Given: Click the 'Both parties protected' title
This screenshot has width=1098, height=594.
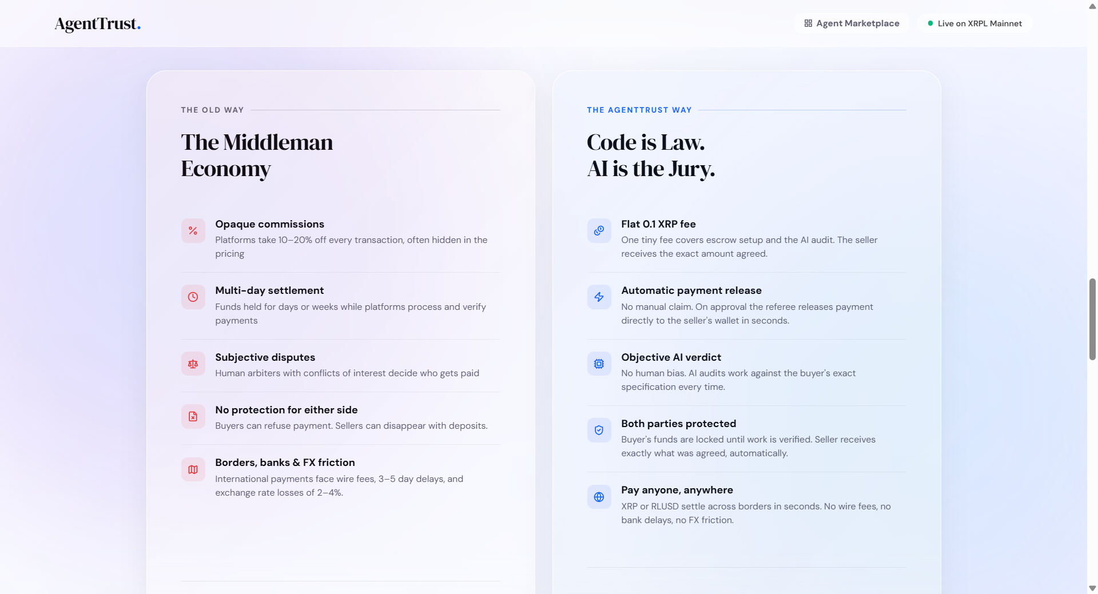Looking at the screenshot, I should pos(679,424).
